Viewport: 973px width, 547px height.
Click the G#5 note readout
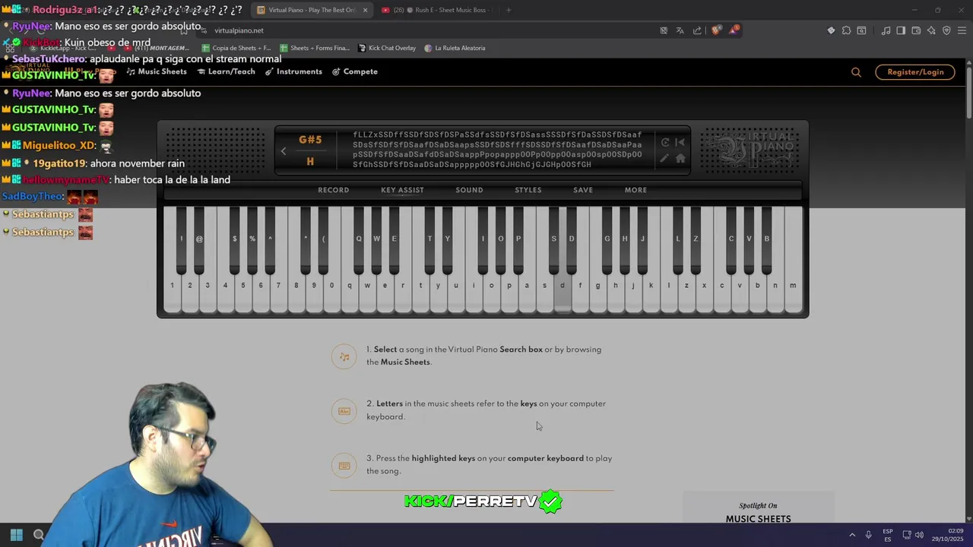[310, 140]
